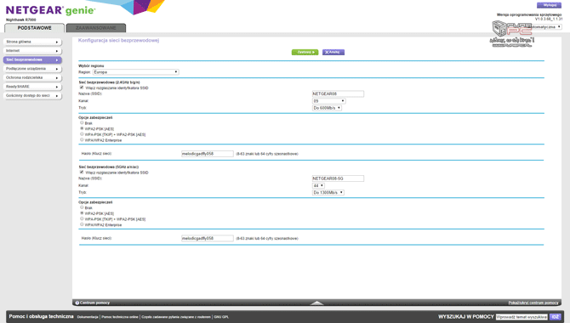Click the IDŹ search button
This screenshot has width=570, height=323.
[555, 317]
